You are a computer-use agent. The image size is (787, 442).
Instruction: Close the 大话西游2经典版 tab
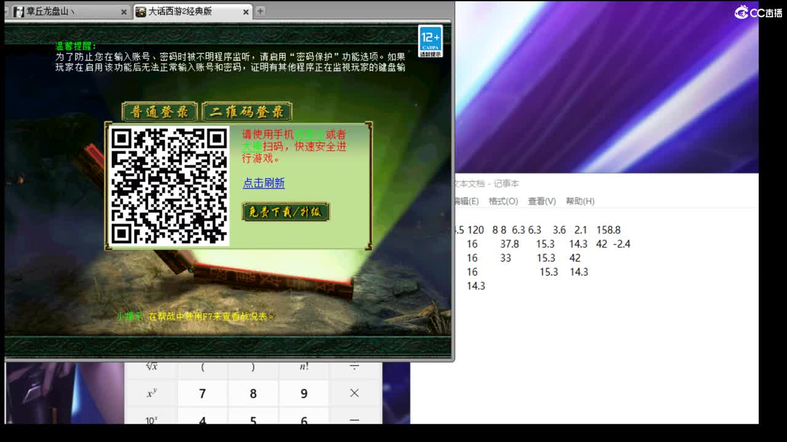point(245,12)
